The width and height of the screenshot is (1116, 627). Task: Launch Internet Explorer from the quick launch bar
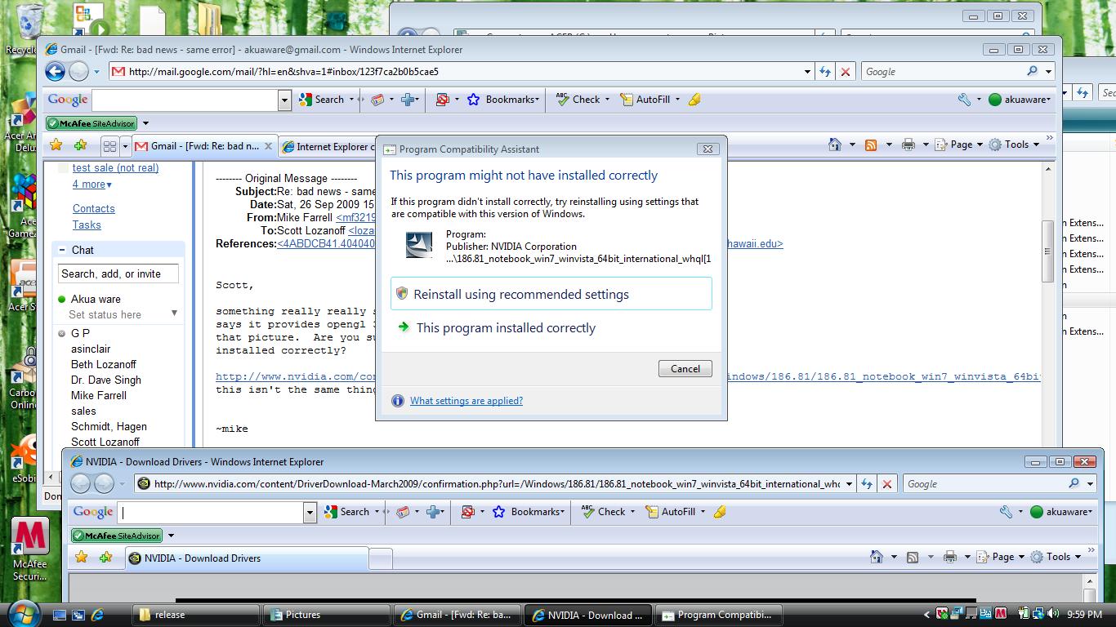pyautogui.click(x=97, y=615)
